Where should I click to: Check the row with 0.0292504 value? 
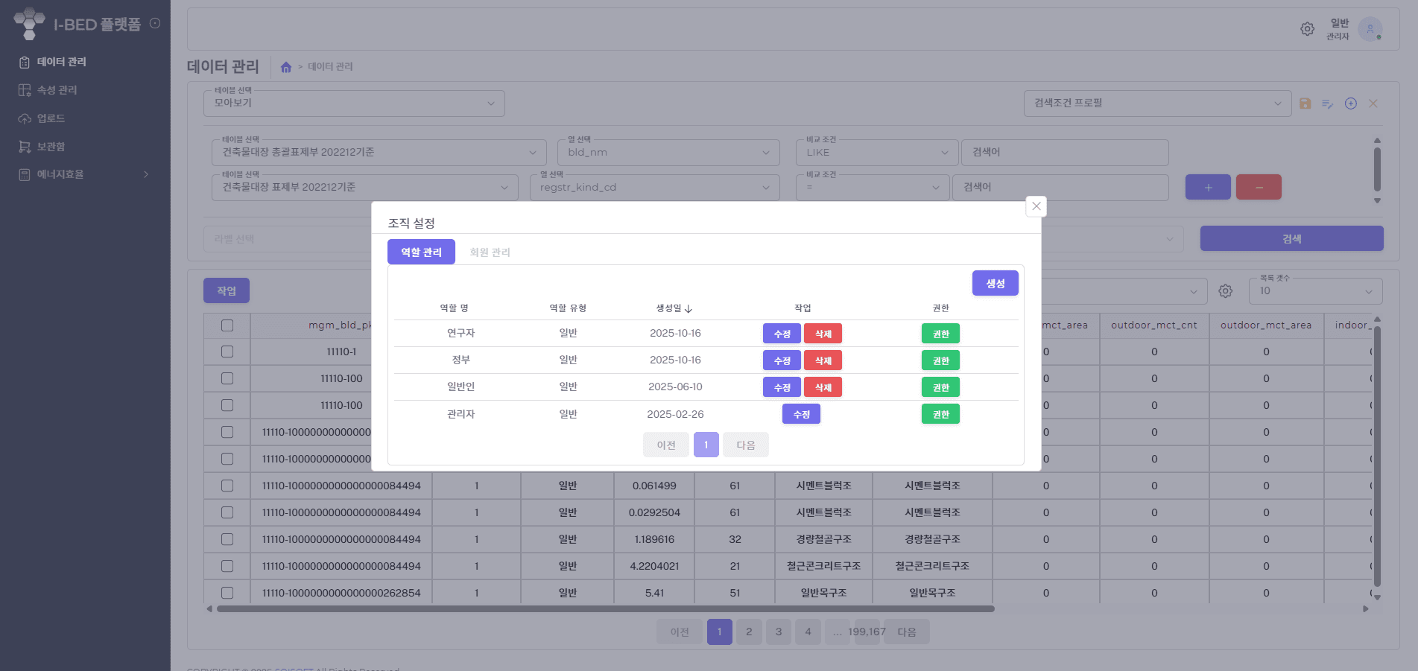click(x=227, y=512)
